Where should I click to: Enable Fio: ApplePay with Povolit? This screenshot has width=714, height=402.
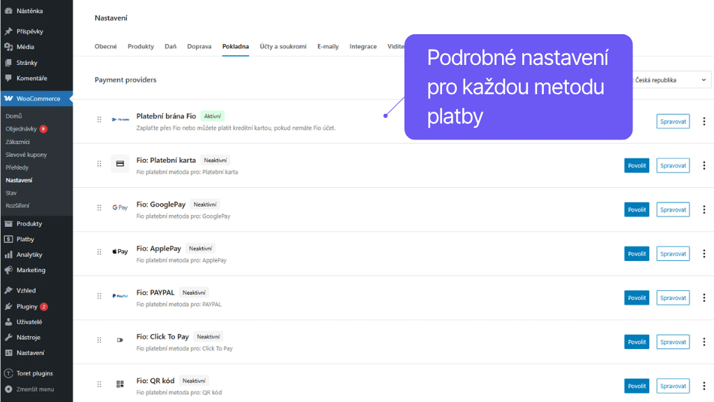pyautogui.click(x=637, y=253)
